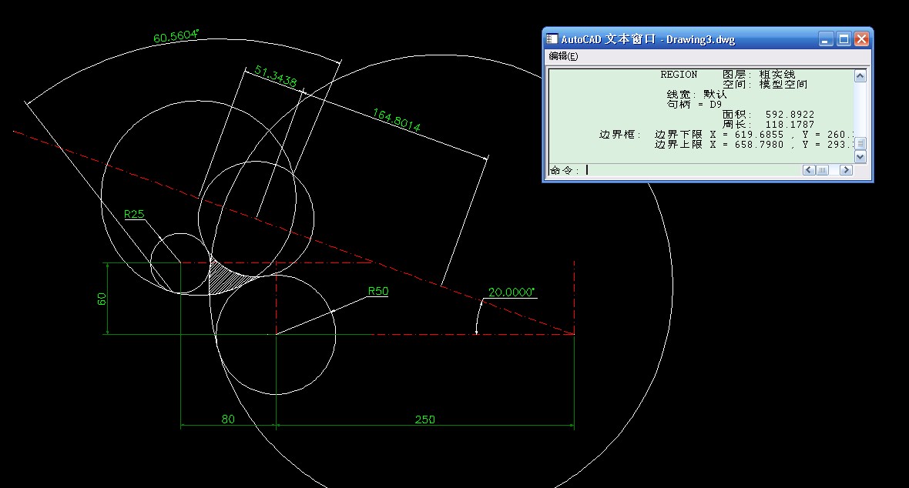This screenshot has height=488, width=909.
Task: Minimize the AutoCAD 文本窗口
Action: [x=826, y=38]
